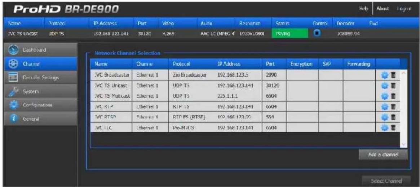Screen dimensions: 420x187
Task: Open settings gear for JVC TS Multicast row
Action: [x=385, y=96]
